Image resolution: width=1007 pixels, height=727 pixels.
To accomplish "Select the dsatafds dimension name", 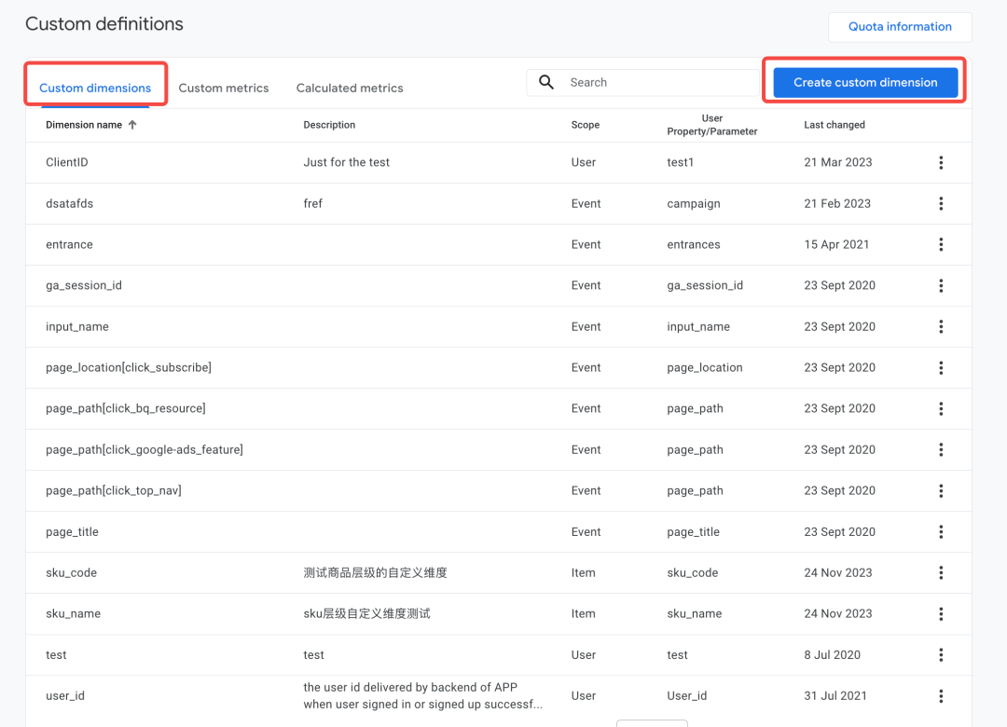I will point(69,203).
